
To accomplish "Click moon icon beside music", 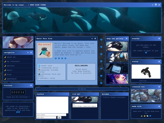I will [x=5, y=70].
